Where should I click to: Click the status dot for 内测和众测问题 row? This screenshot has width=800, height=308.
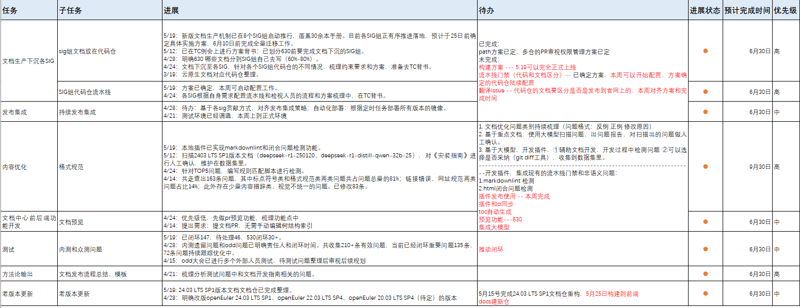(705, 249)
